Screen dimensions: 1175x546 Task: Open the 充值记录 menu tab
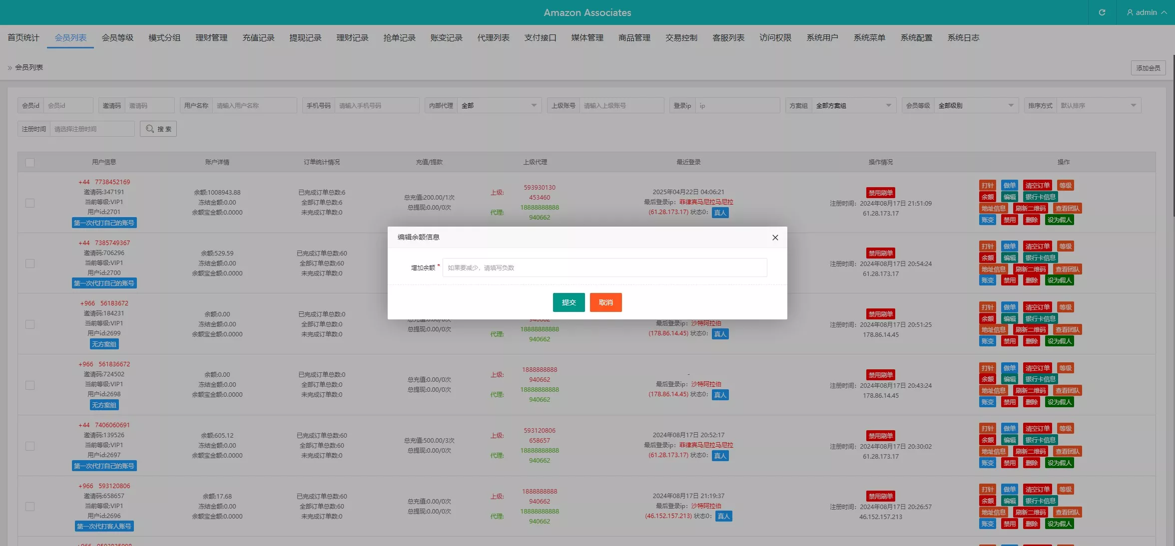(258, 38)
